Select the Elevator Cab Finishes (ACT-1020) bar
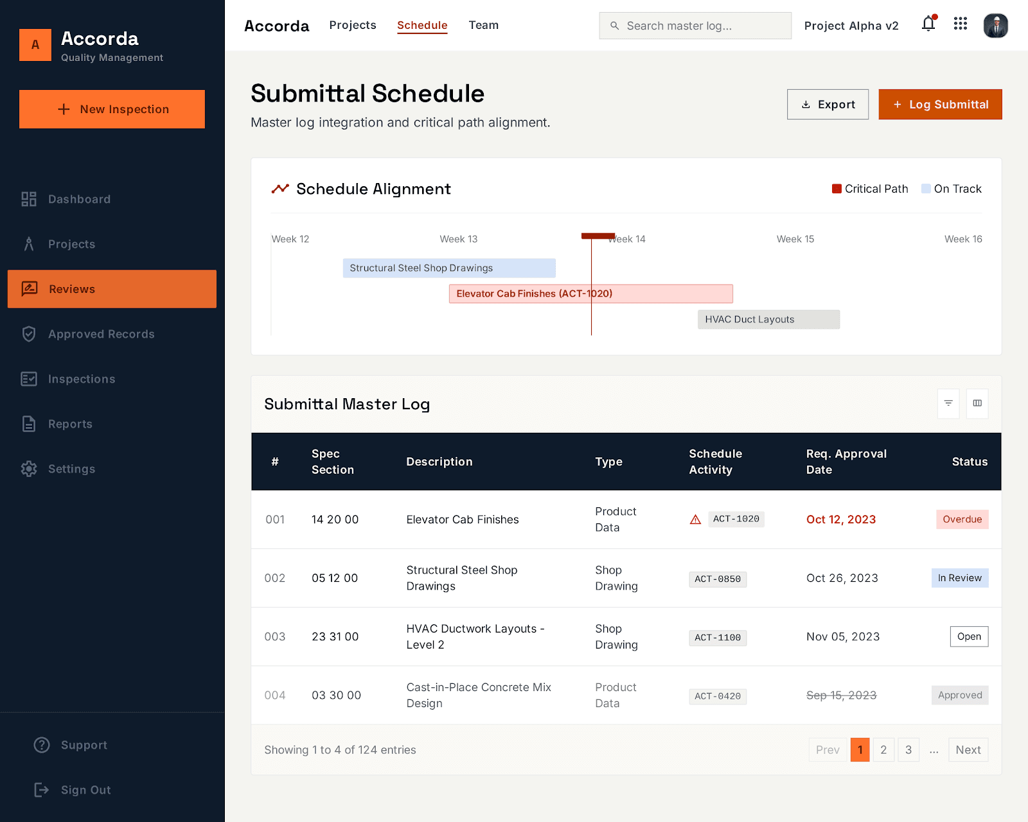This screenshot has width=1028, height=822. click(590, 293)
